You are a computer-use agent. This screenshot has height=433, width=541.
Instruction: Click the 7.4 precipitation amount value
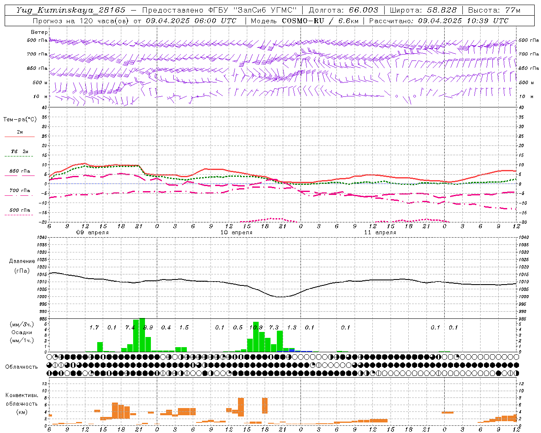[130, 327]
